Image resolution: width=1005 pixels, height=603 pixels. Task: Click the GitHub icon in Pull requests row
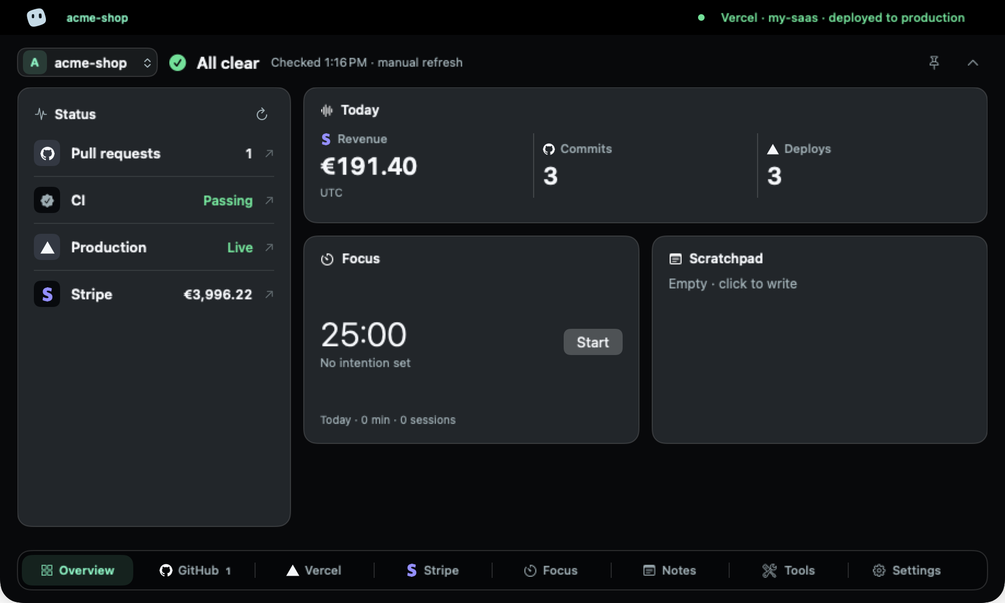(47, 153)
